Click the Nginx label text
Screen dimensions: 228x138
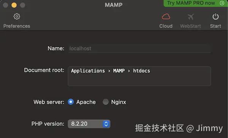tap(119, 102)
